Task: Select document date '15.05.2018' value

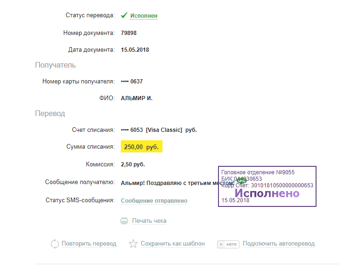Action: (135, 50)
